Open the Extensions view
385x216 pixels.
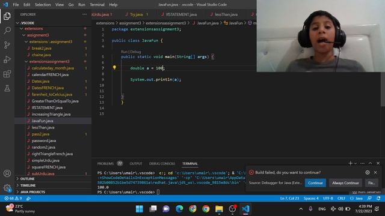[7, 74]
